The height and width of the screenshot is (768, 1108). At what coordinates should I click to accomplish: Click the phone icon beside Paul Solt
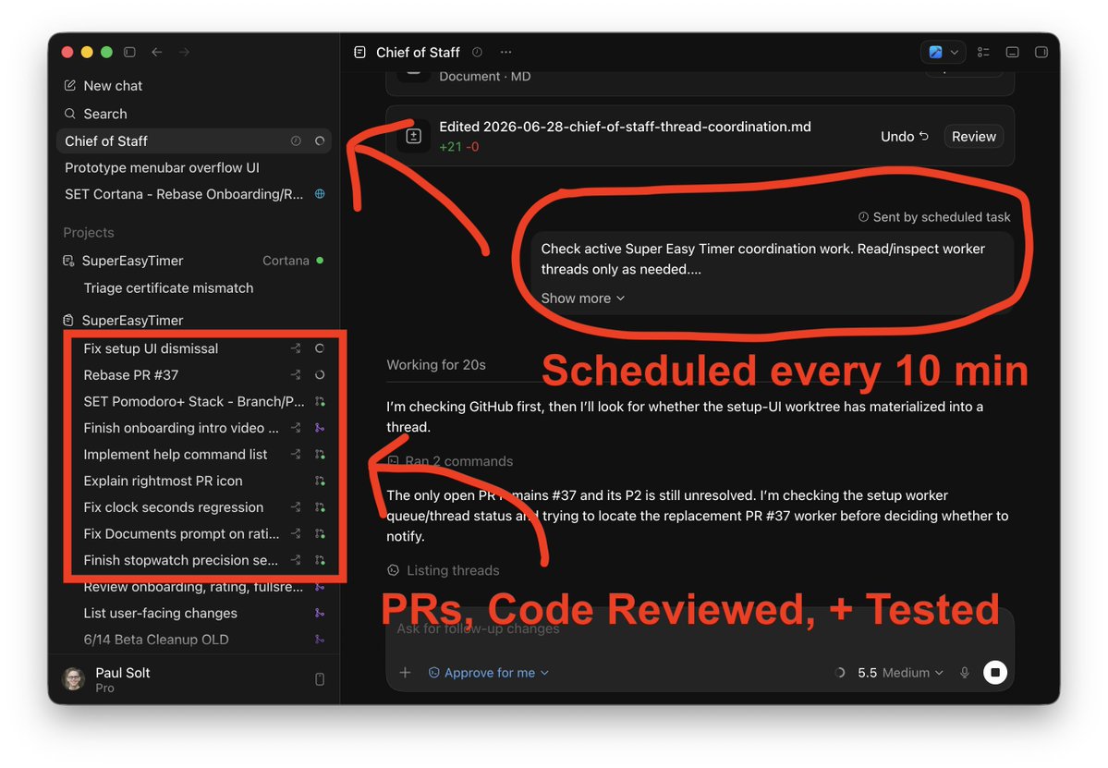click(320, 679)
